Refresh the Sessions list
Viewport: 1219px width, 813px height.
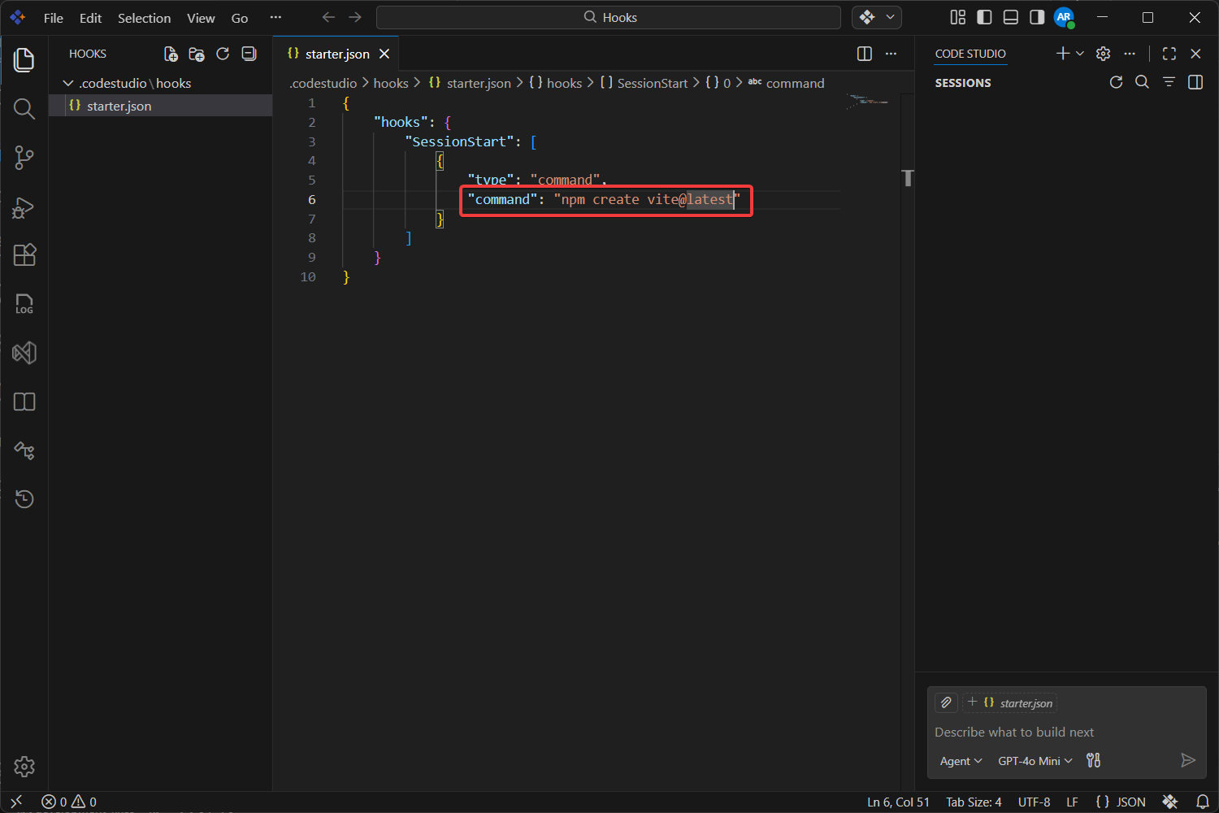(1116, 81)
